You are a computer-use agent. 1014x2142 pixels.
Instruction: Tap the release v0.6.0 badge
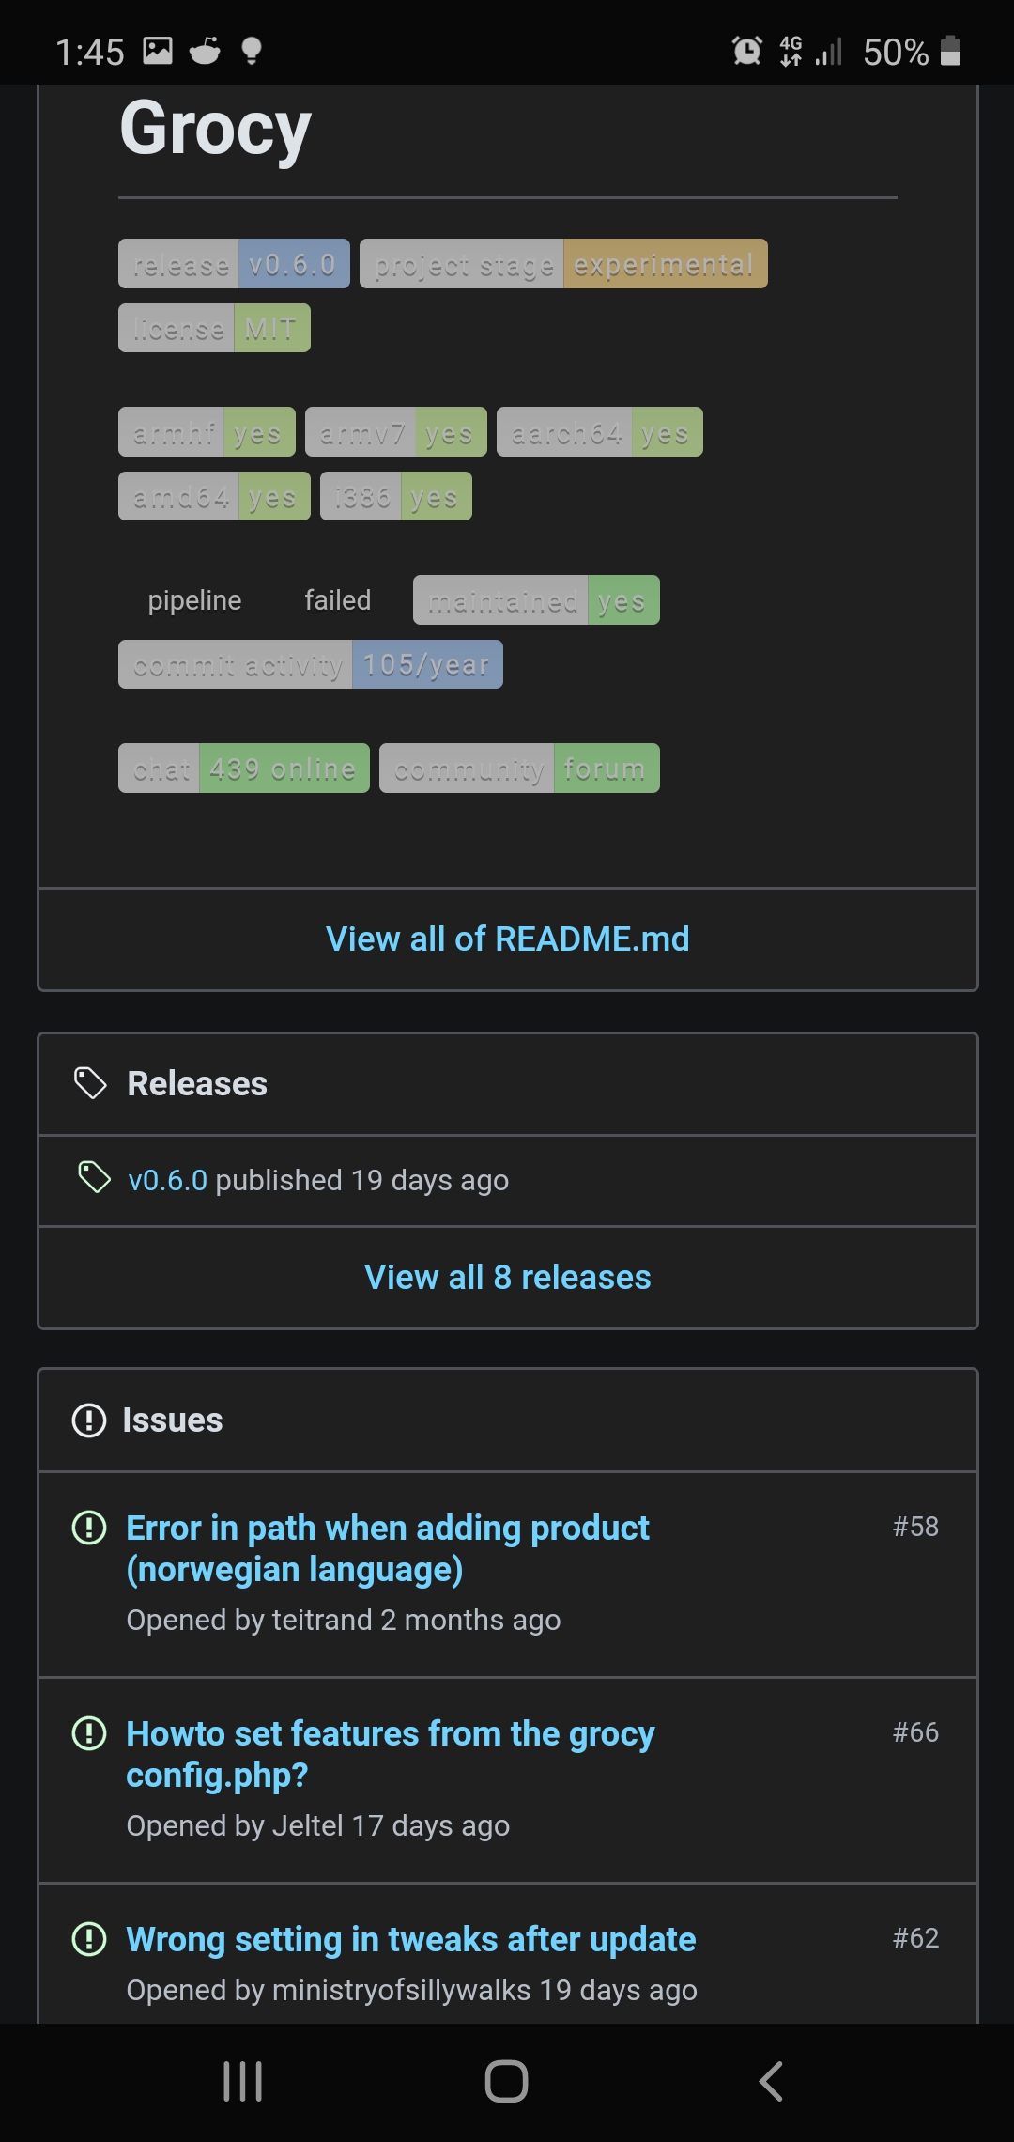(x=234, y=264)
